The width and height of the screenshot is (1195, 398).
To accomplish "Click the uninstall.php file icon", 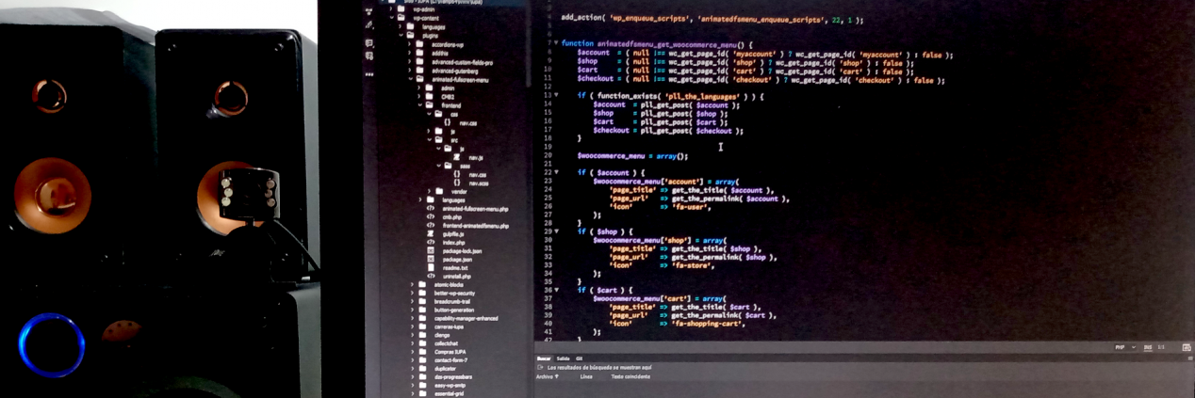I will 432,276.
